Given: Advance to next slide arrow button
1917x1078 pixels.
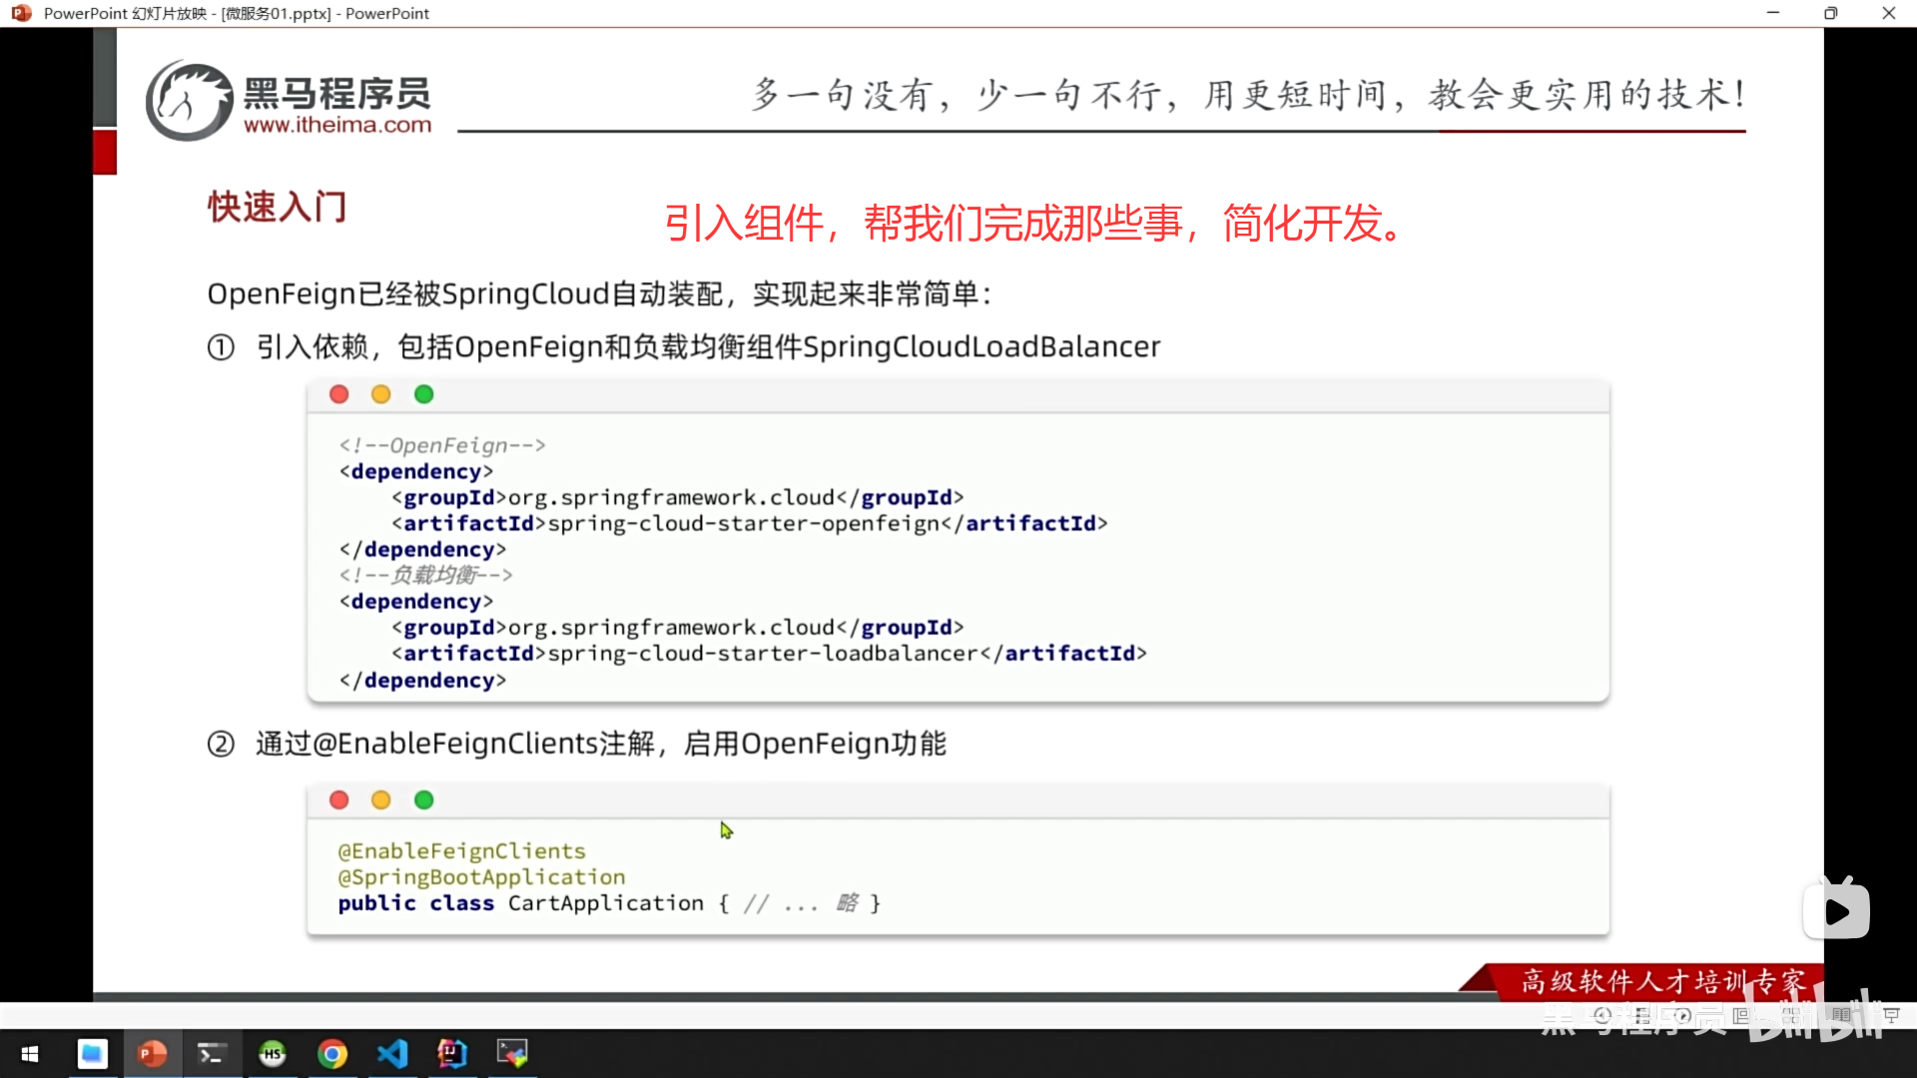Looking at the screenshot, I should (1682, 1015).
